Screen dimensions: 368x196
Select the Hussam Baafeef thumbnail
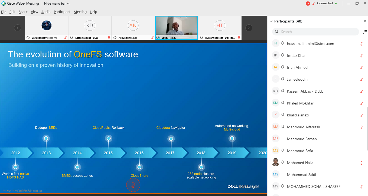coord(220,28)
